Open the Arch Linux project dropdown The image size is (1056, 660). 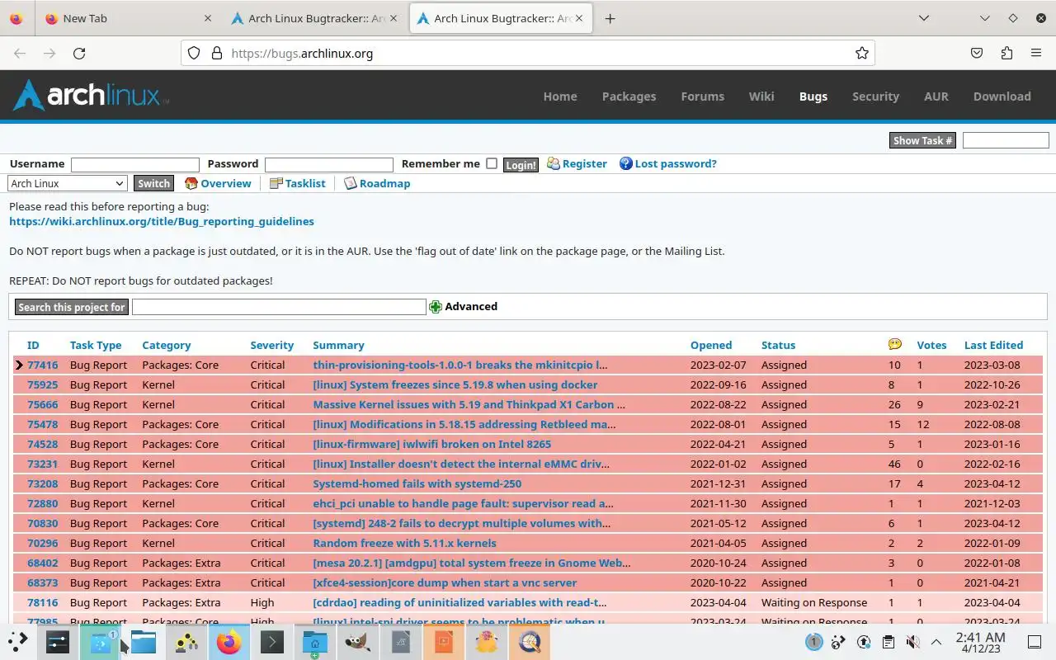tap(67, 183)
